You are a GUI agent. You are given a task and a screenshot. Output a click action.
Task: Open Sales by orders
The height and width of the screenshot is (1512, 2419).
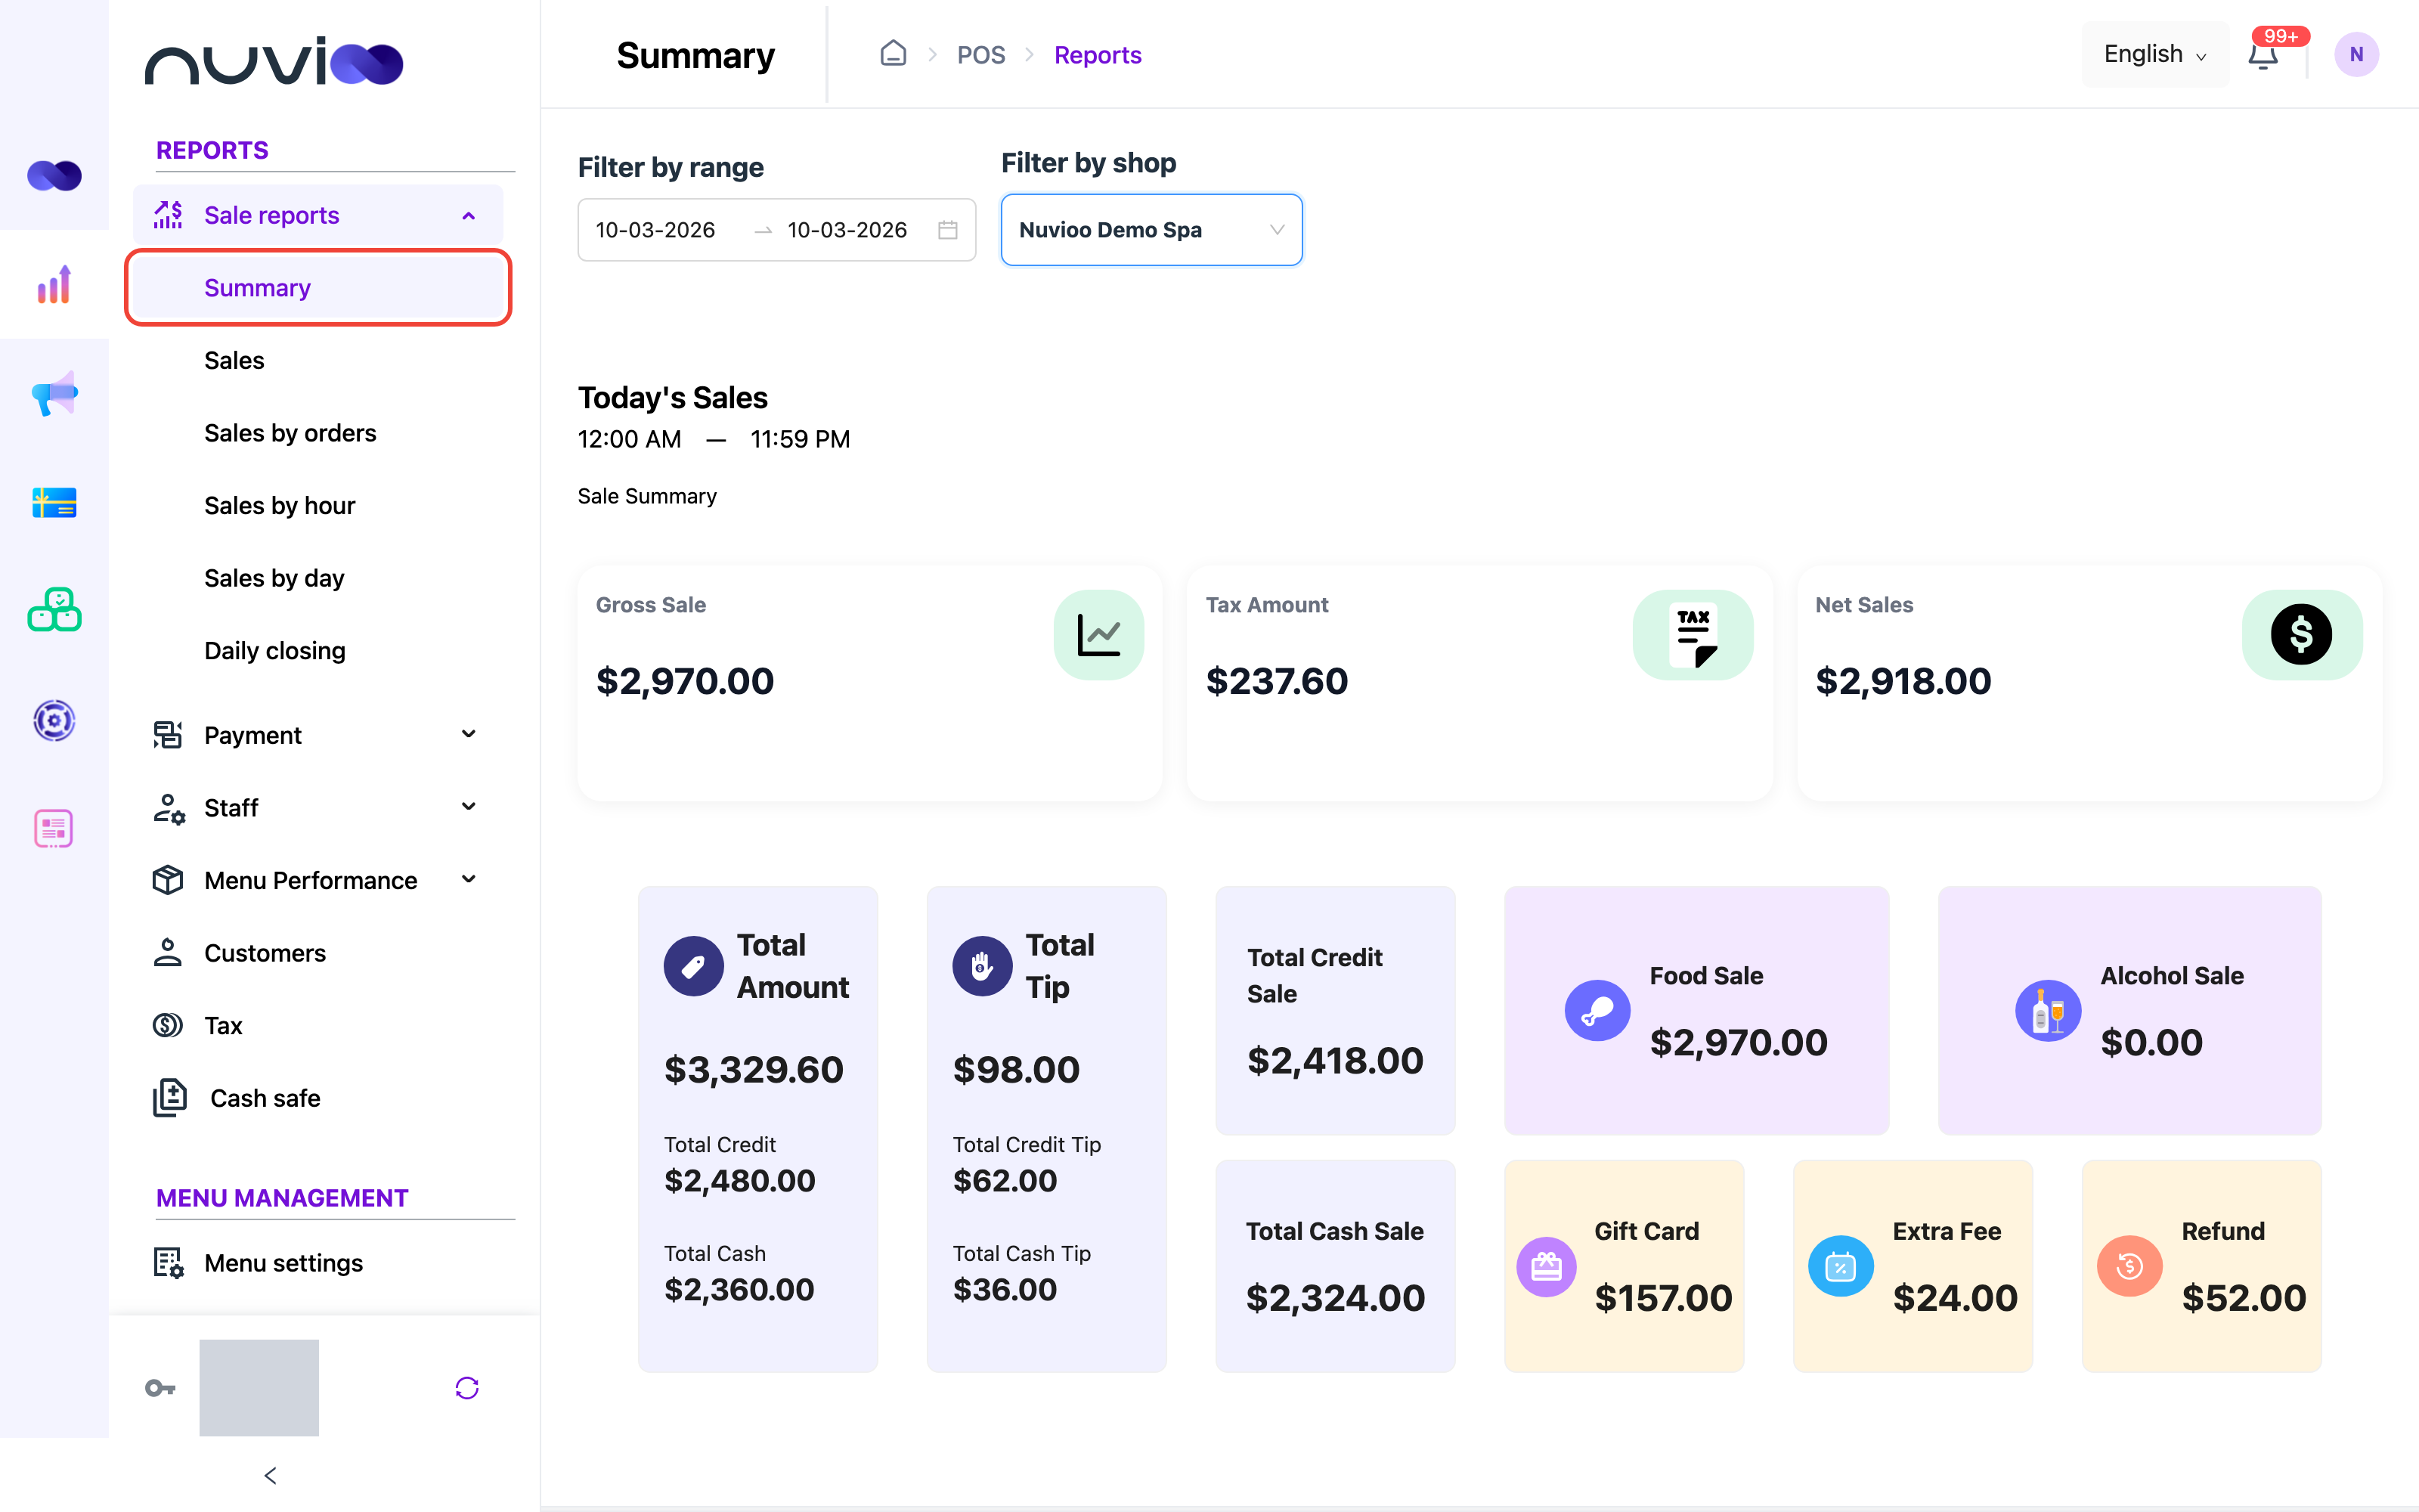pyautogui.click(x=290, y=433)
